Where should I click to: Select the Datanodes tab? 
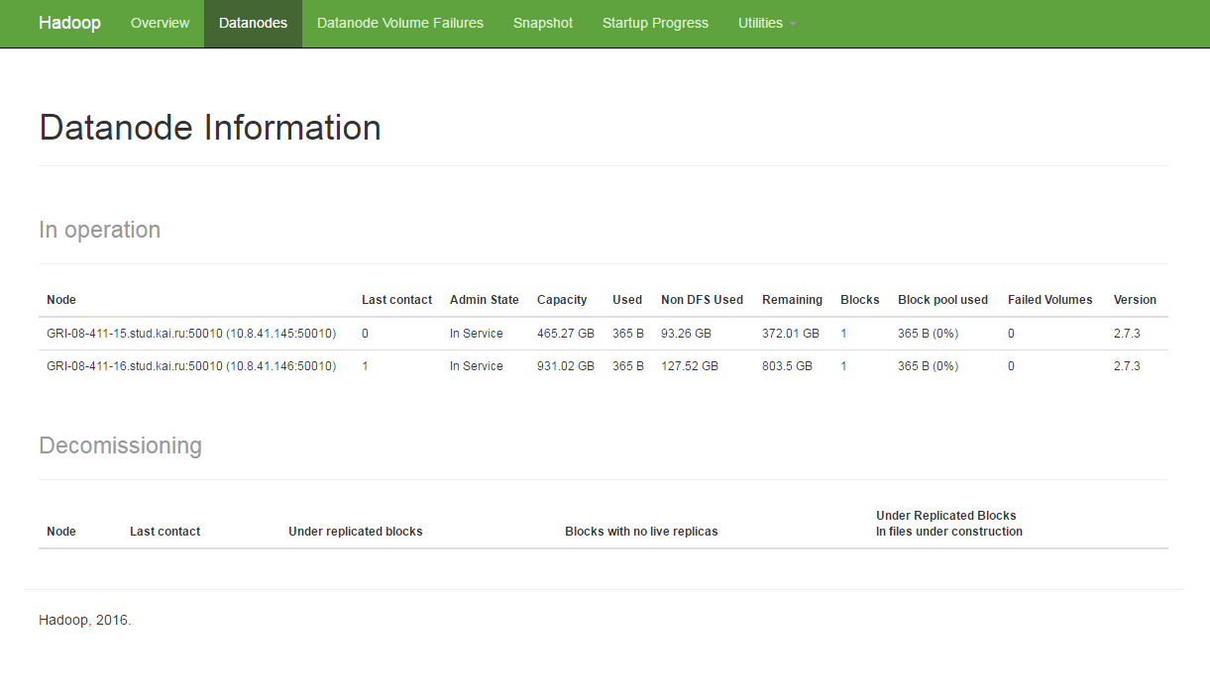[253, 23]
